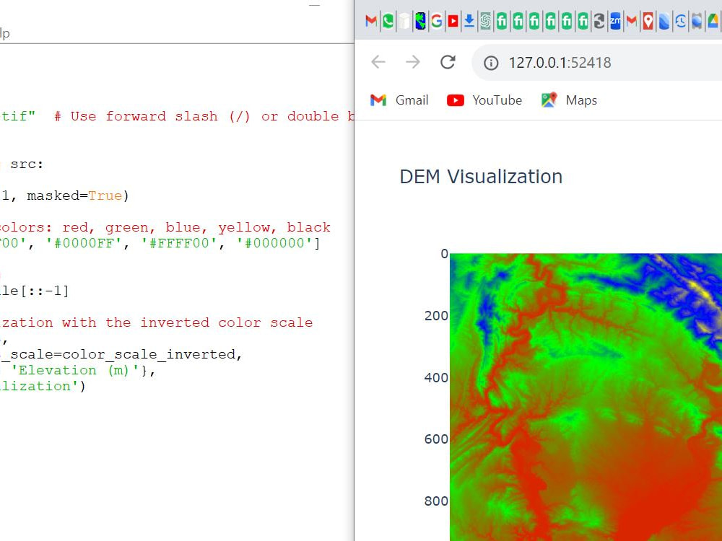
Task: Click the back navigation arrow
Action: 378,63
